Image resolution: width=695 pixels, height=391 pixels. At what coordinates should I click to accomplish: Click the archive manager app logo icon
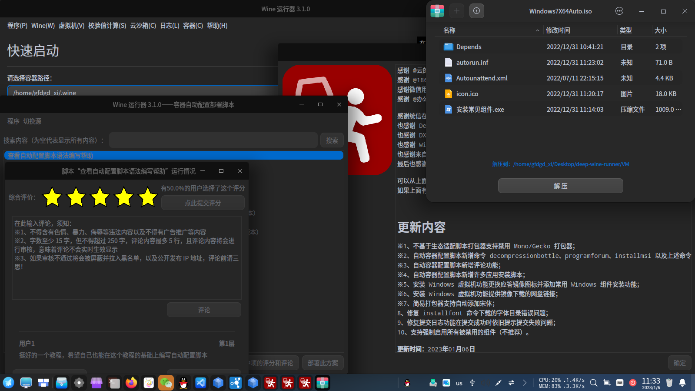pos(437,11)
